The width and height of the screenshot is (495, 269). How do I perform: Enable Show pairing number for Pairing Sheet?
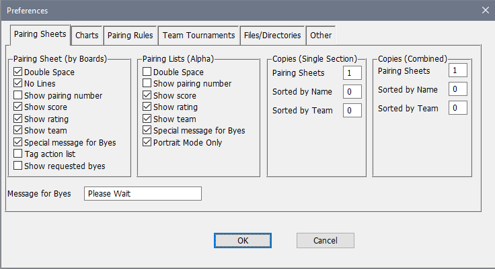18,96
